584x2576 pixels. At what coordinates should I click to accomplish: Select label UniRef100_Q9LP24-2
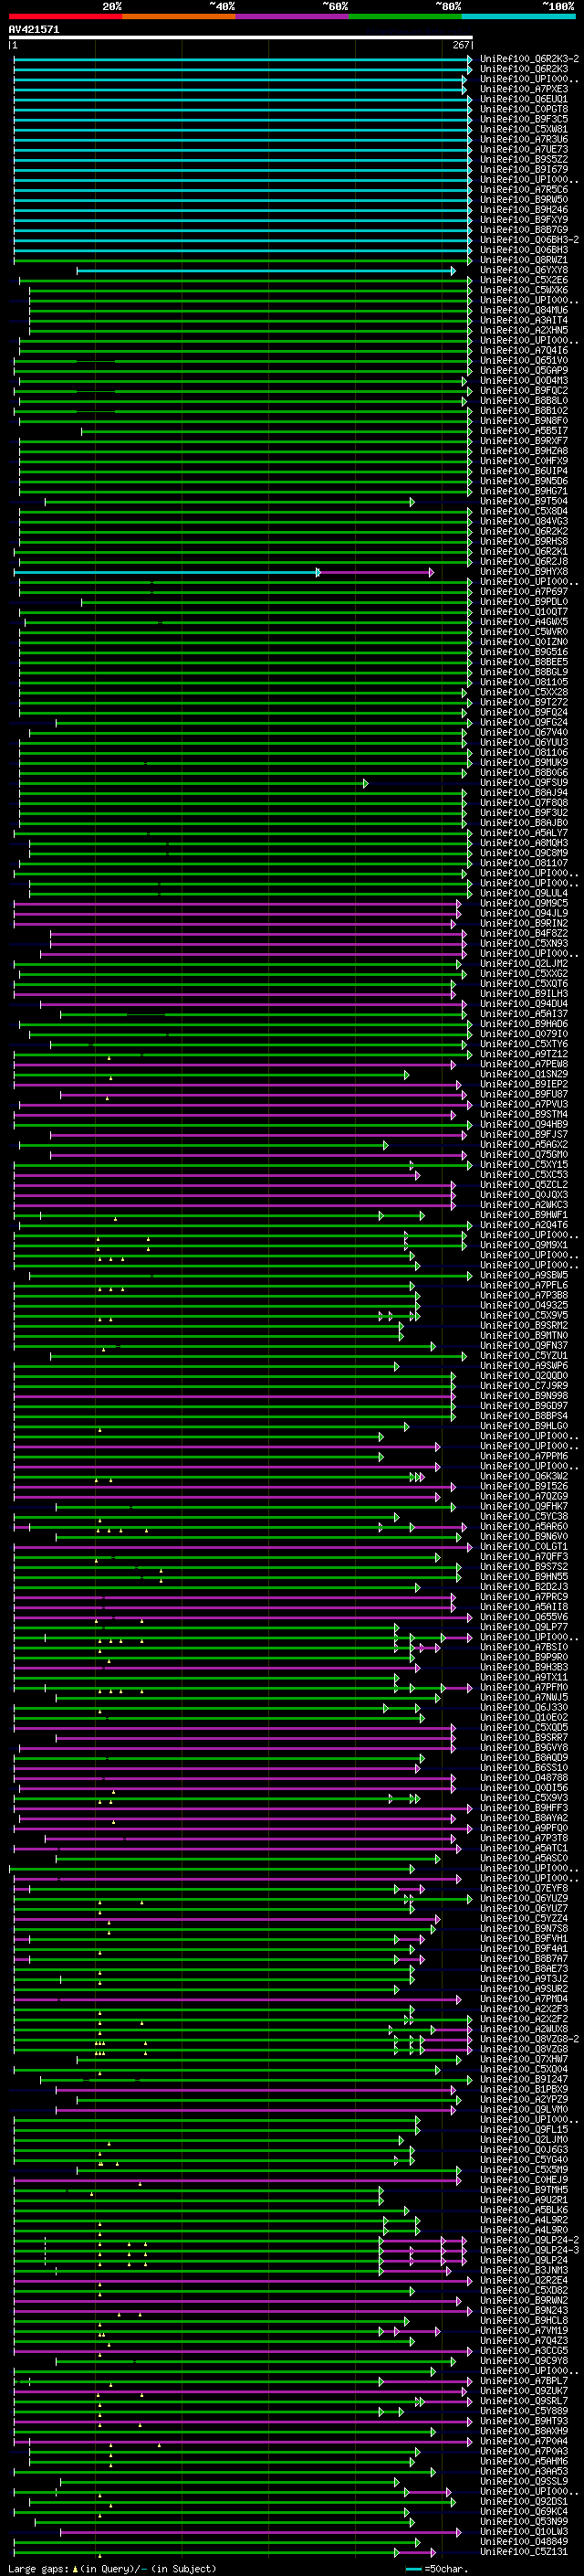coord(529,2240)
